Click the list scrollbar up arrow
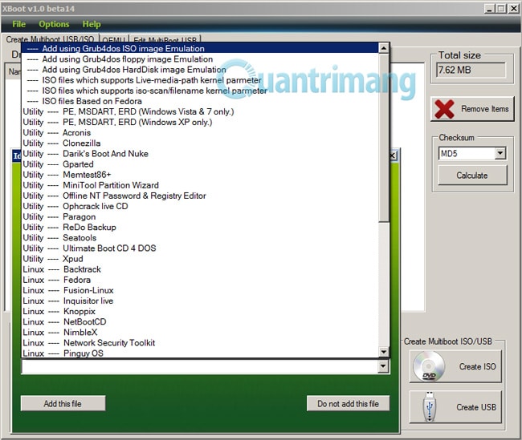Image resolution: width=522 pixels, height=440 pixels. pyautogui.click(x=384, y=49)
